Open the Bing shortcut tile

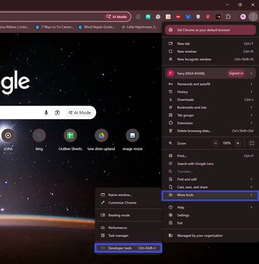(39, 140)
